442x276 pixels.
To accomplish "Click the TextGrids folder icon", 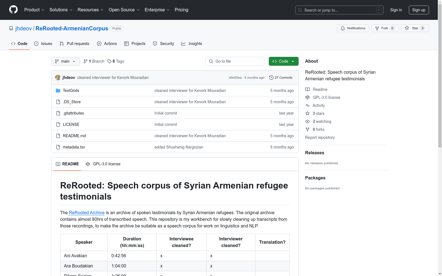I will point(58,91).
